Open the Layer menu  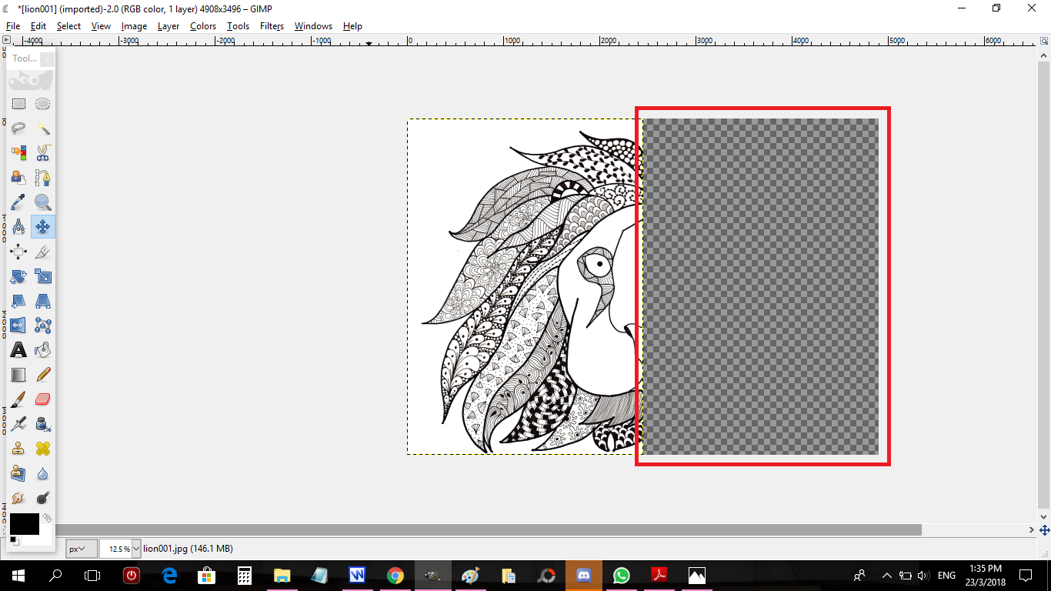(168, 25)
